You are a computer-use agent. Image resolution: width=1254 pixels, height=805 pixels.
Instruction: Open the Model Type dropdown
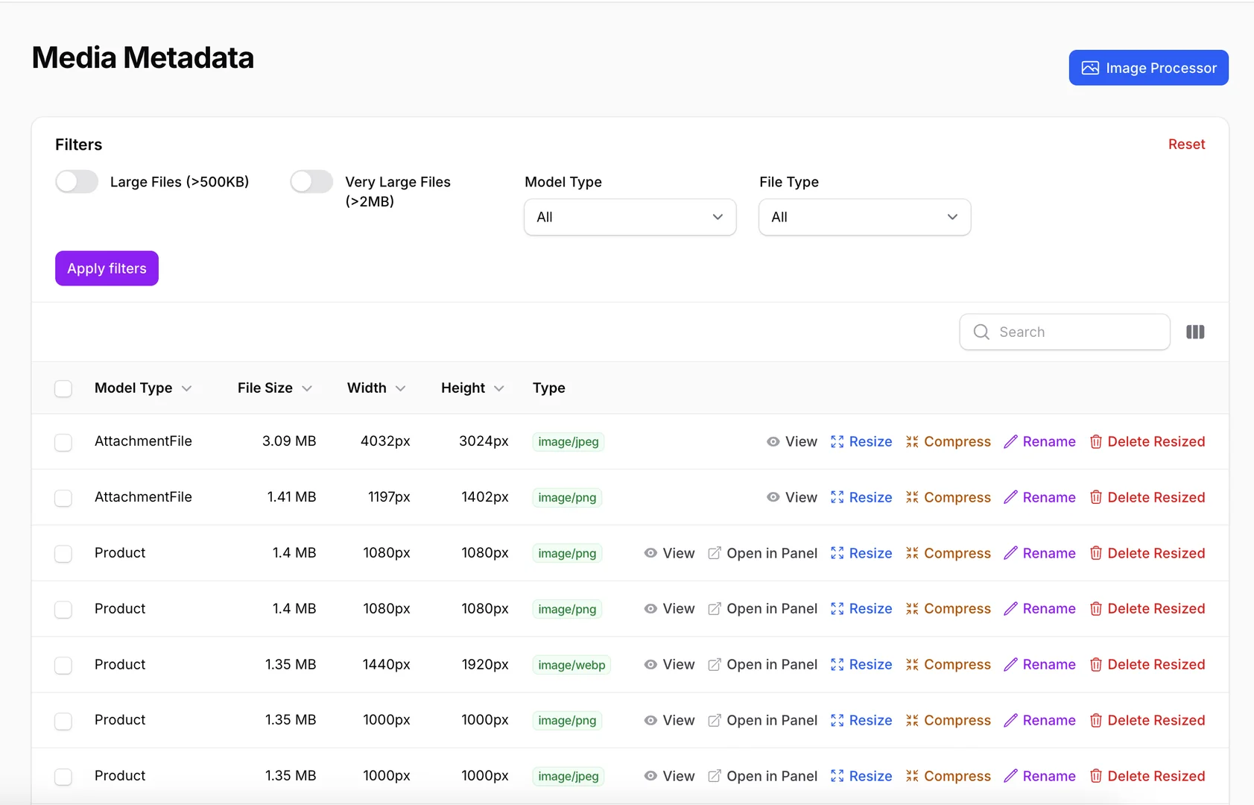point(630,217)
